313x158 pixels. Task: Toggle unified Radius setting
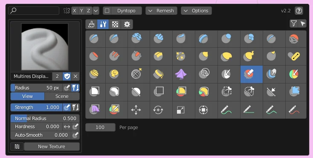(x=75, y=88)
